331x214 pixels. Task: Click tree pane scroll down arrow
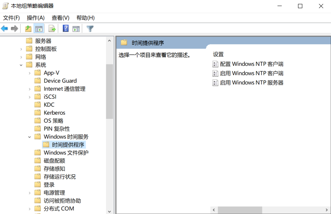110,211
